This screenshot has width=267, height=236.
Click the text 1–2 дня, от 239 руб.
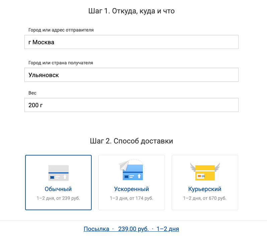tap(58, 198)
